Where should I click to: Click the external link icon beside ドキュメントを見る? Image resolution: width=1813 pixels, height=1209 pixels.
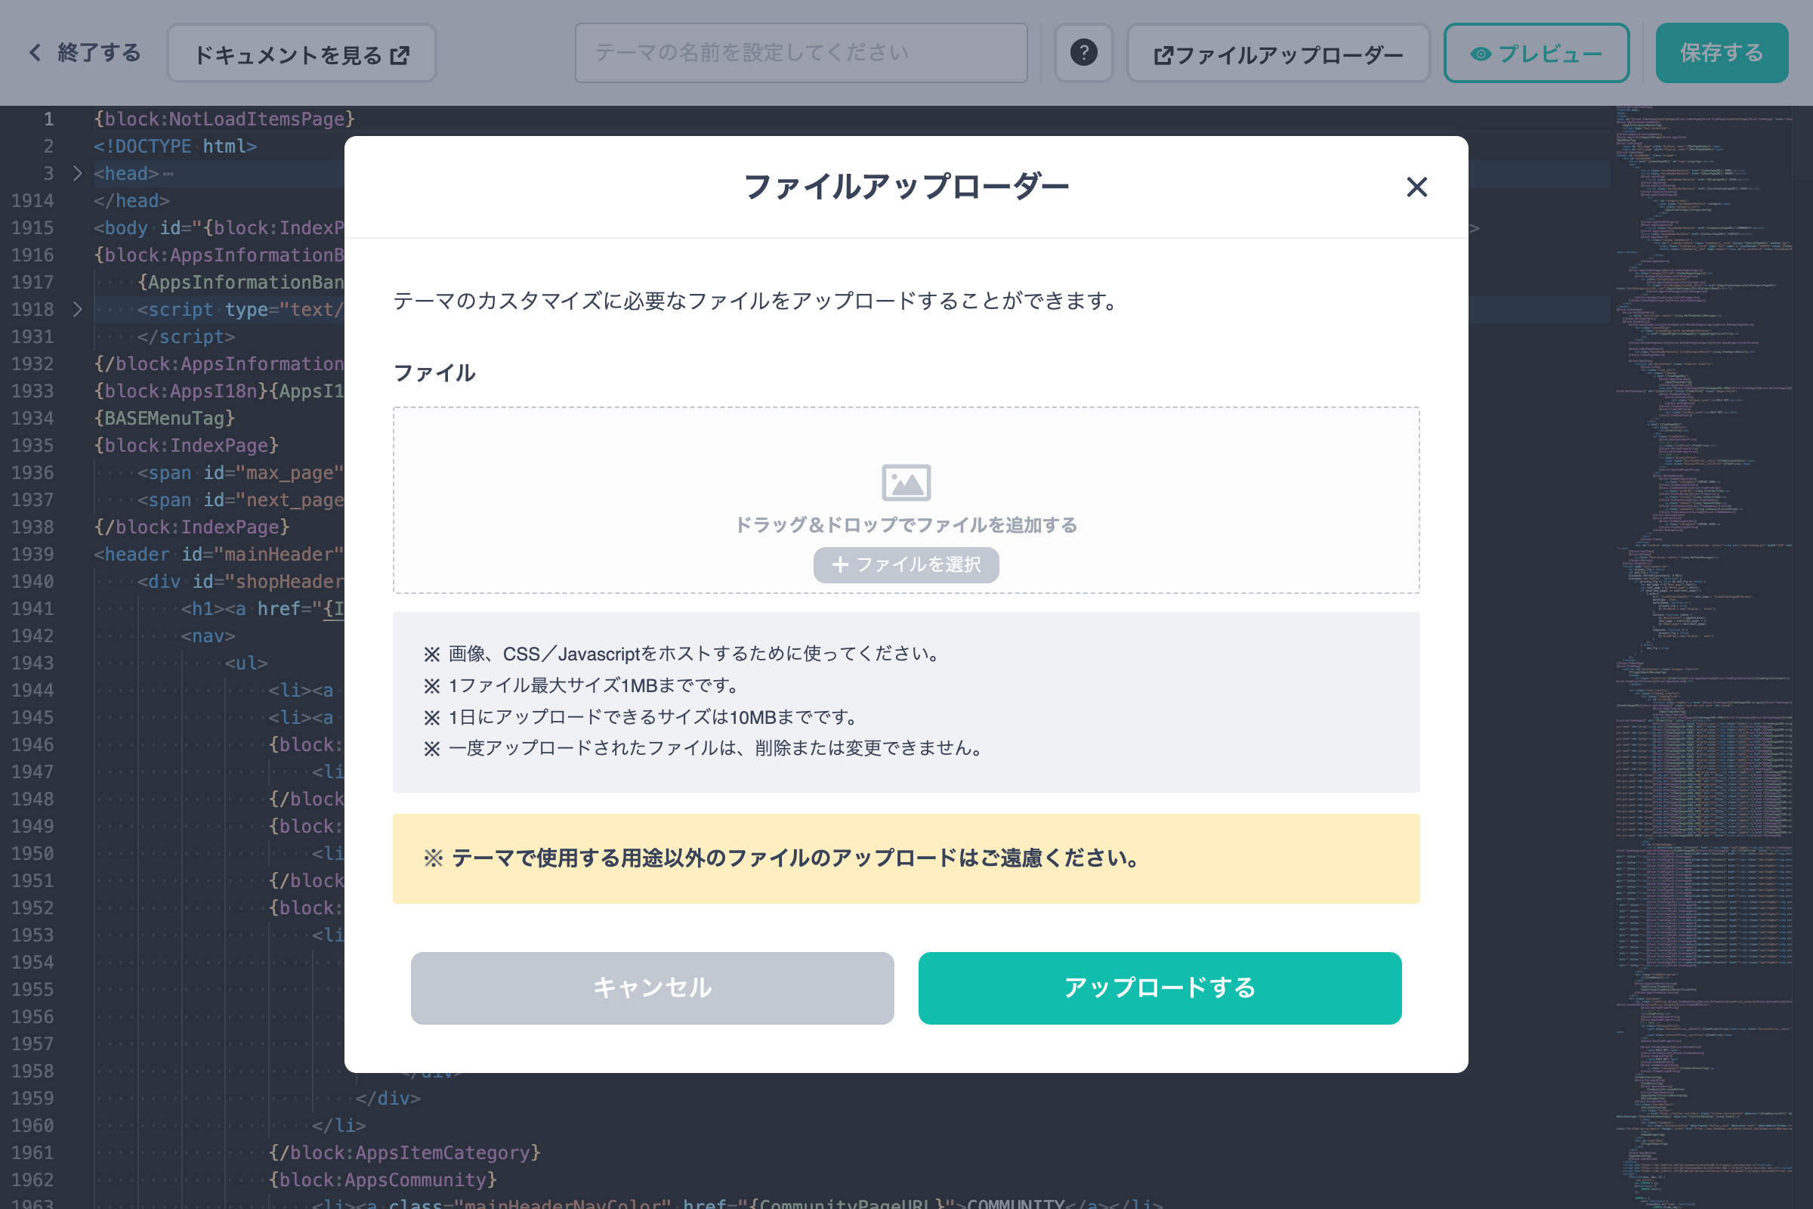(x=400, y=55)
